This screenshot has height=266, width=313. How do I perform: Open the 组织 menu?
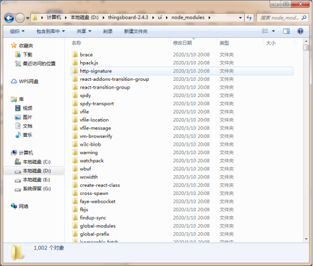pos(17,31)
